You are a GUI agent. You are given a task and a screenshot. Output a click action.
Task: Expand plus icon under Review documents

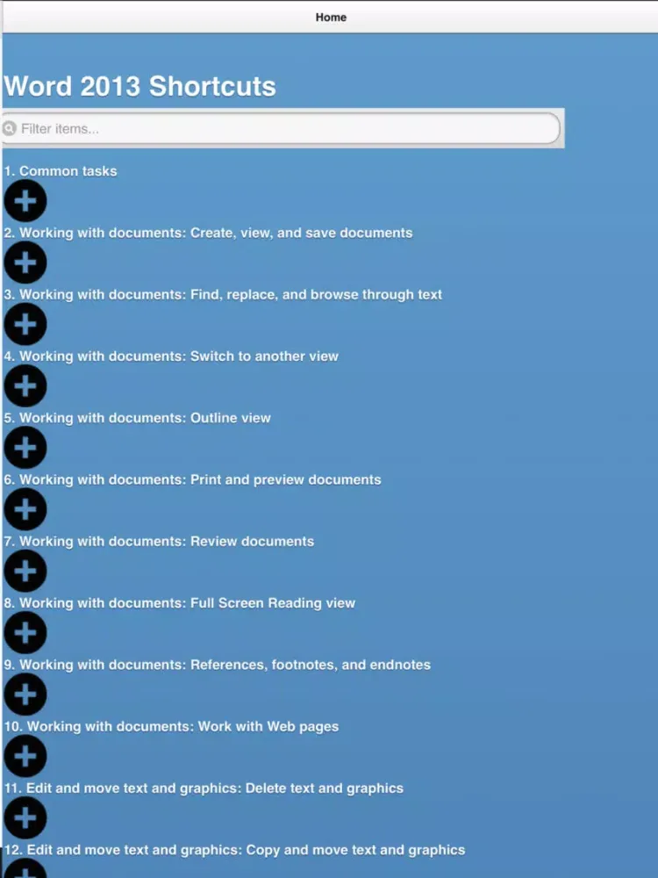(x=25, y=572)
